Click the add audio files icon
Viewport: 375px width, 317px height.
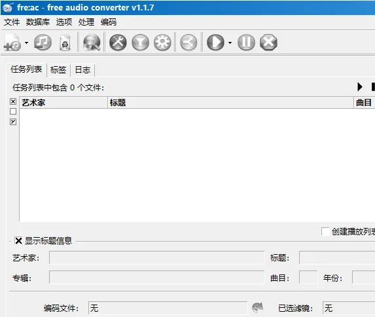12,43
